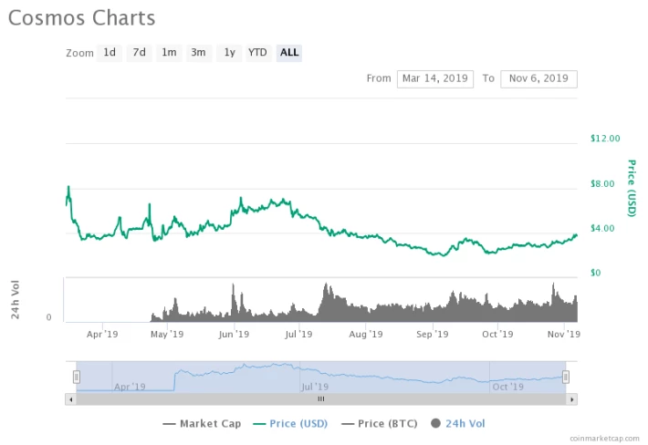648x445 pixels.
Task: Click the navigator right scroll arrow
Action: [x=572, y=399]
